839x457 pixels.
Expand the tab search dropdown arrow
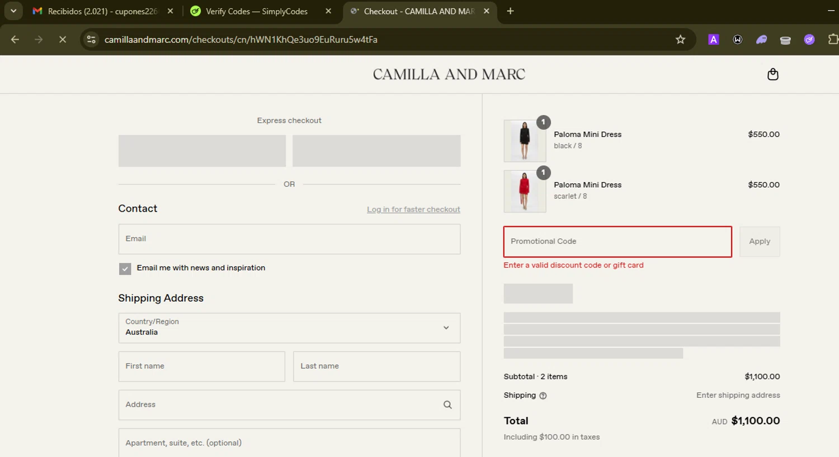pos(13,11)
